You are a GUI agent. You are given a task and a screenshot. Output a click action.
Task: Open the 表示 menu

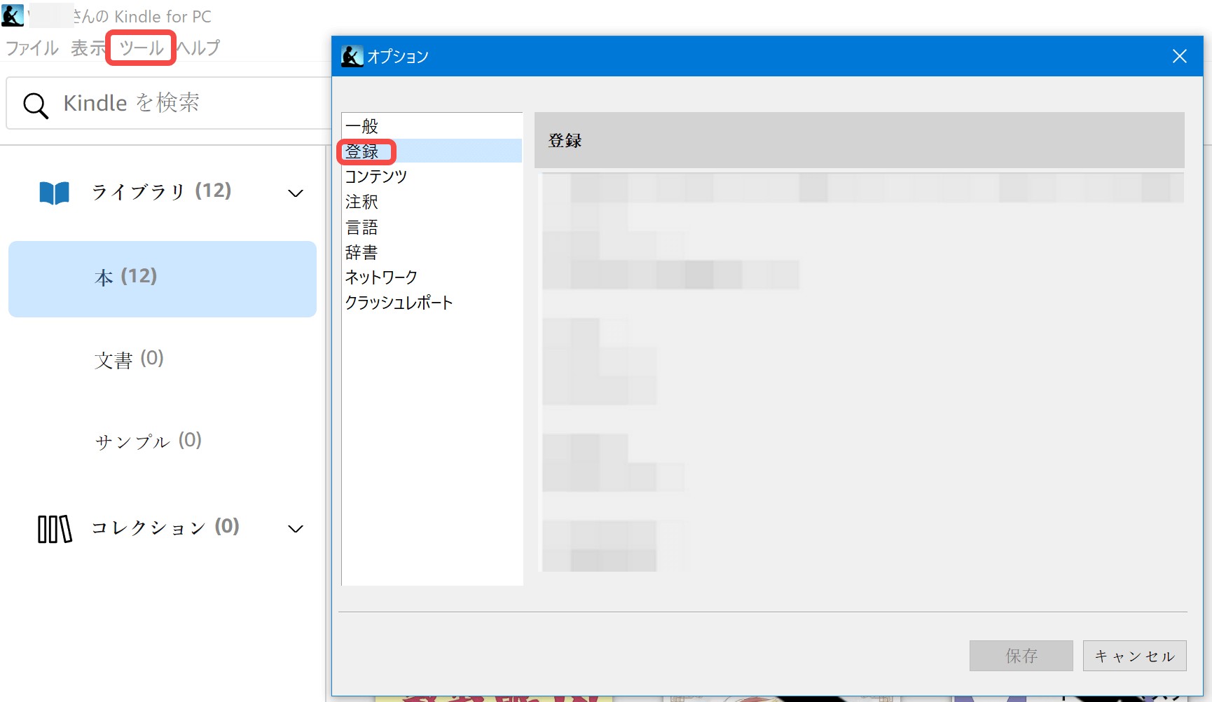pos(88,48)
